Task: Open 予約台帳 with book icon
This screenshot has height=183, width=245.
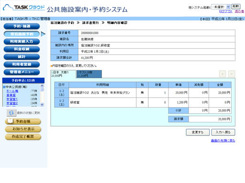Action: pyautogui.click(x=23, y=122)
